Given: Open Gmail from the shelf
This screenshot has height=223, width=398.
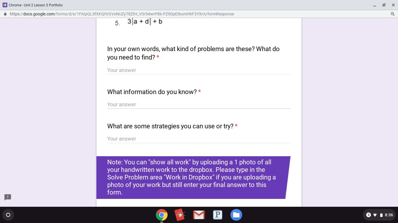Looking at the screenshot, I should (199, 215).
